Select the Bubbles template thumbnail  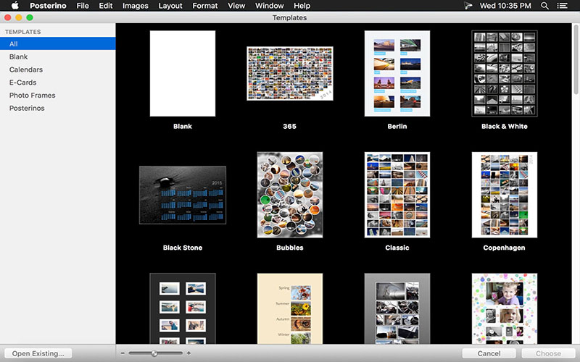click(290, 195)
